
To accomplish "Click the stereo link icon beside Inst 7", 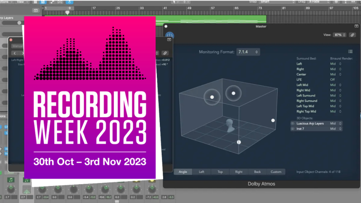I will click(x=293, y=129).
